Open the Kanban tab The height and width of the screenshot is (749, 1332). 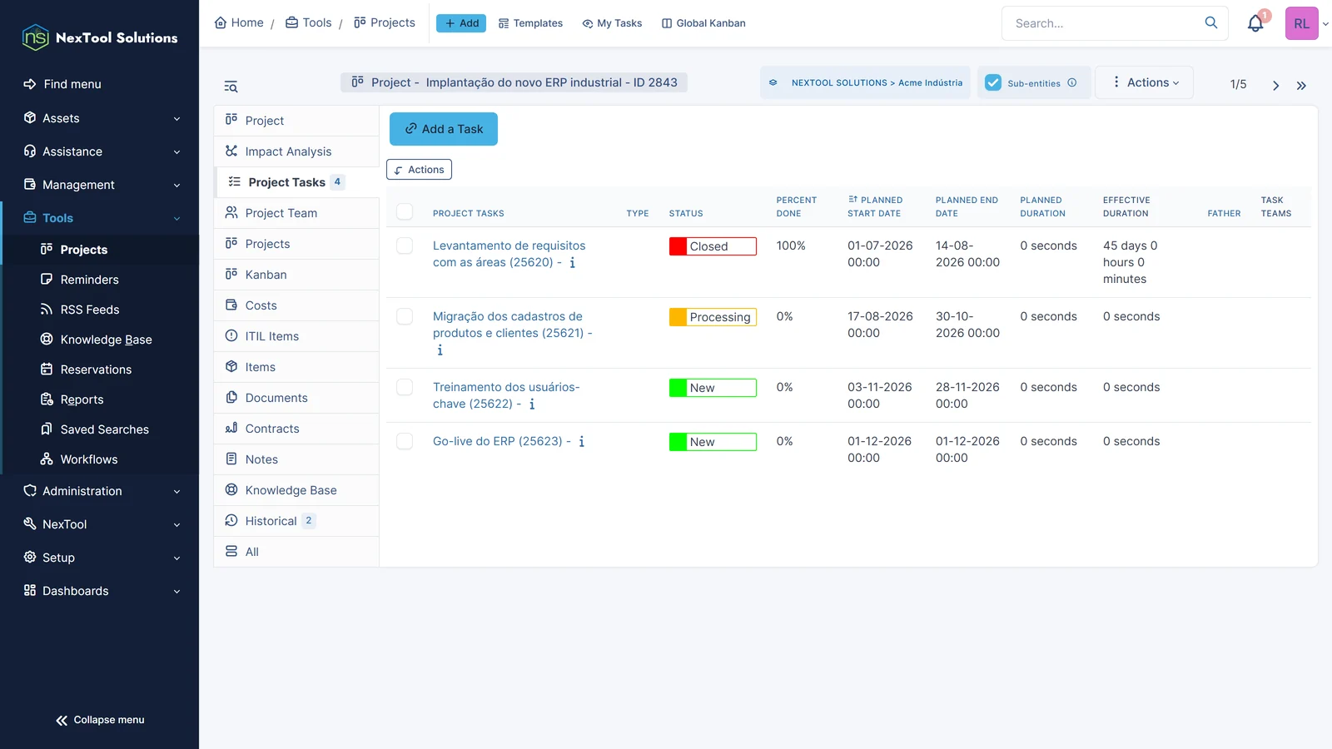tap(296, 275)
